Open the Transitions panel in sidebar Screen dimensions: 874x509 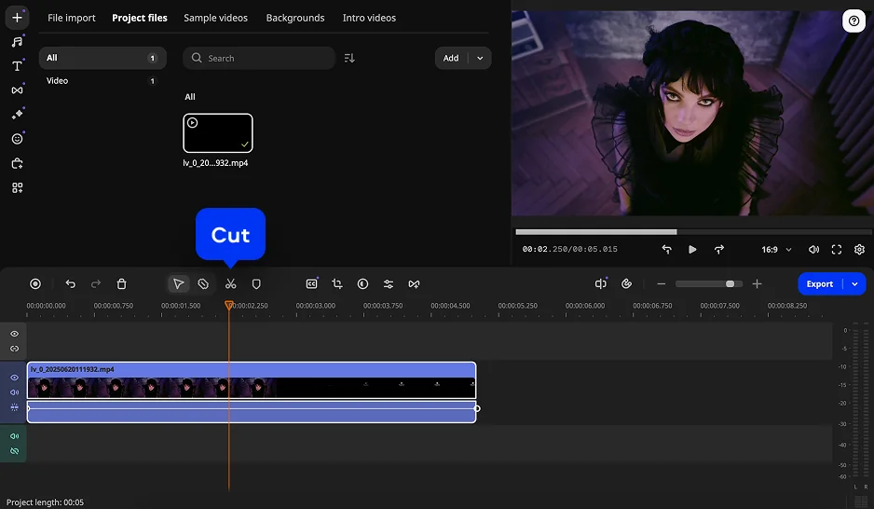pos(18,89)
